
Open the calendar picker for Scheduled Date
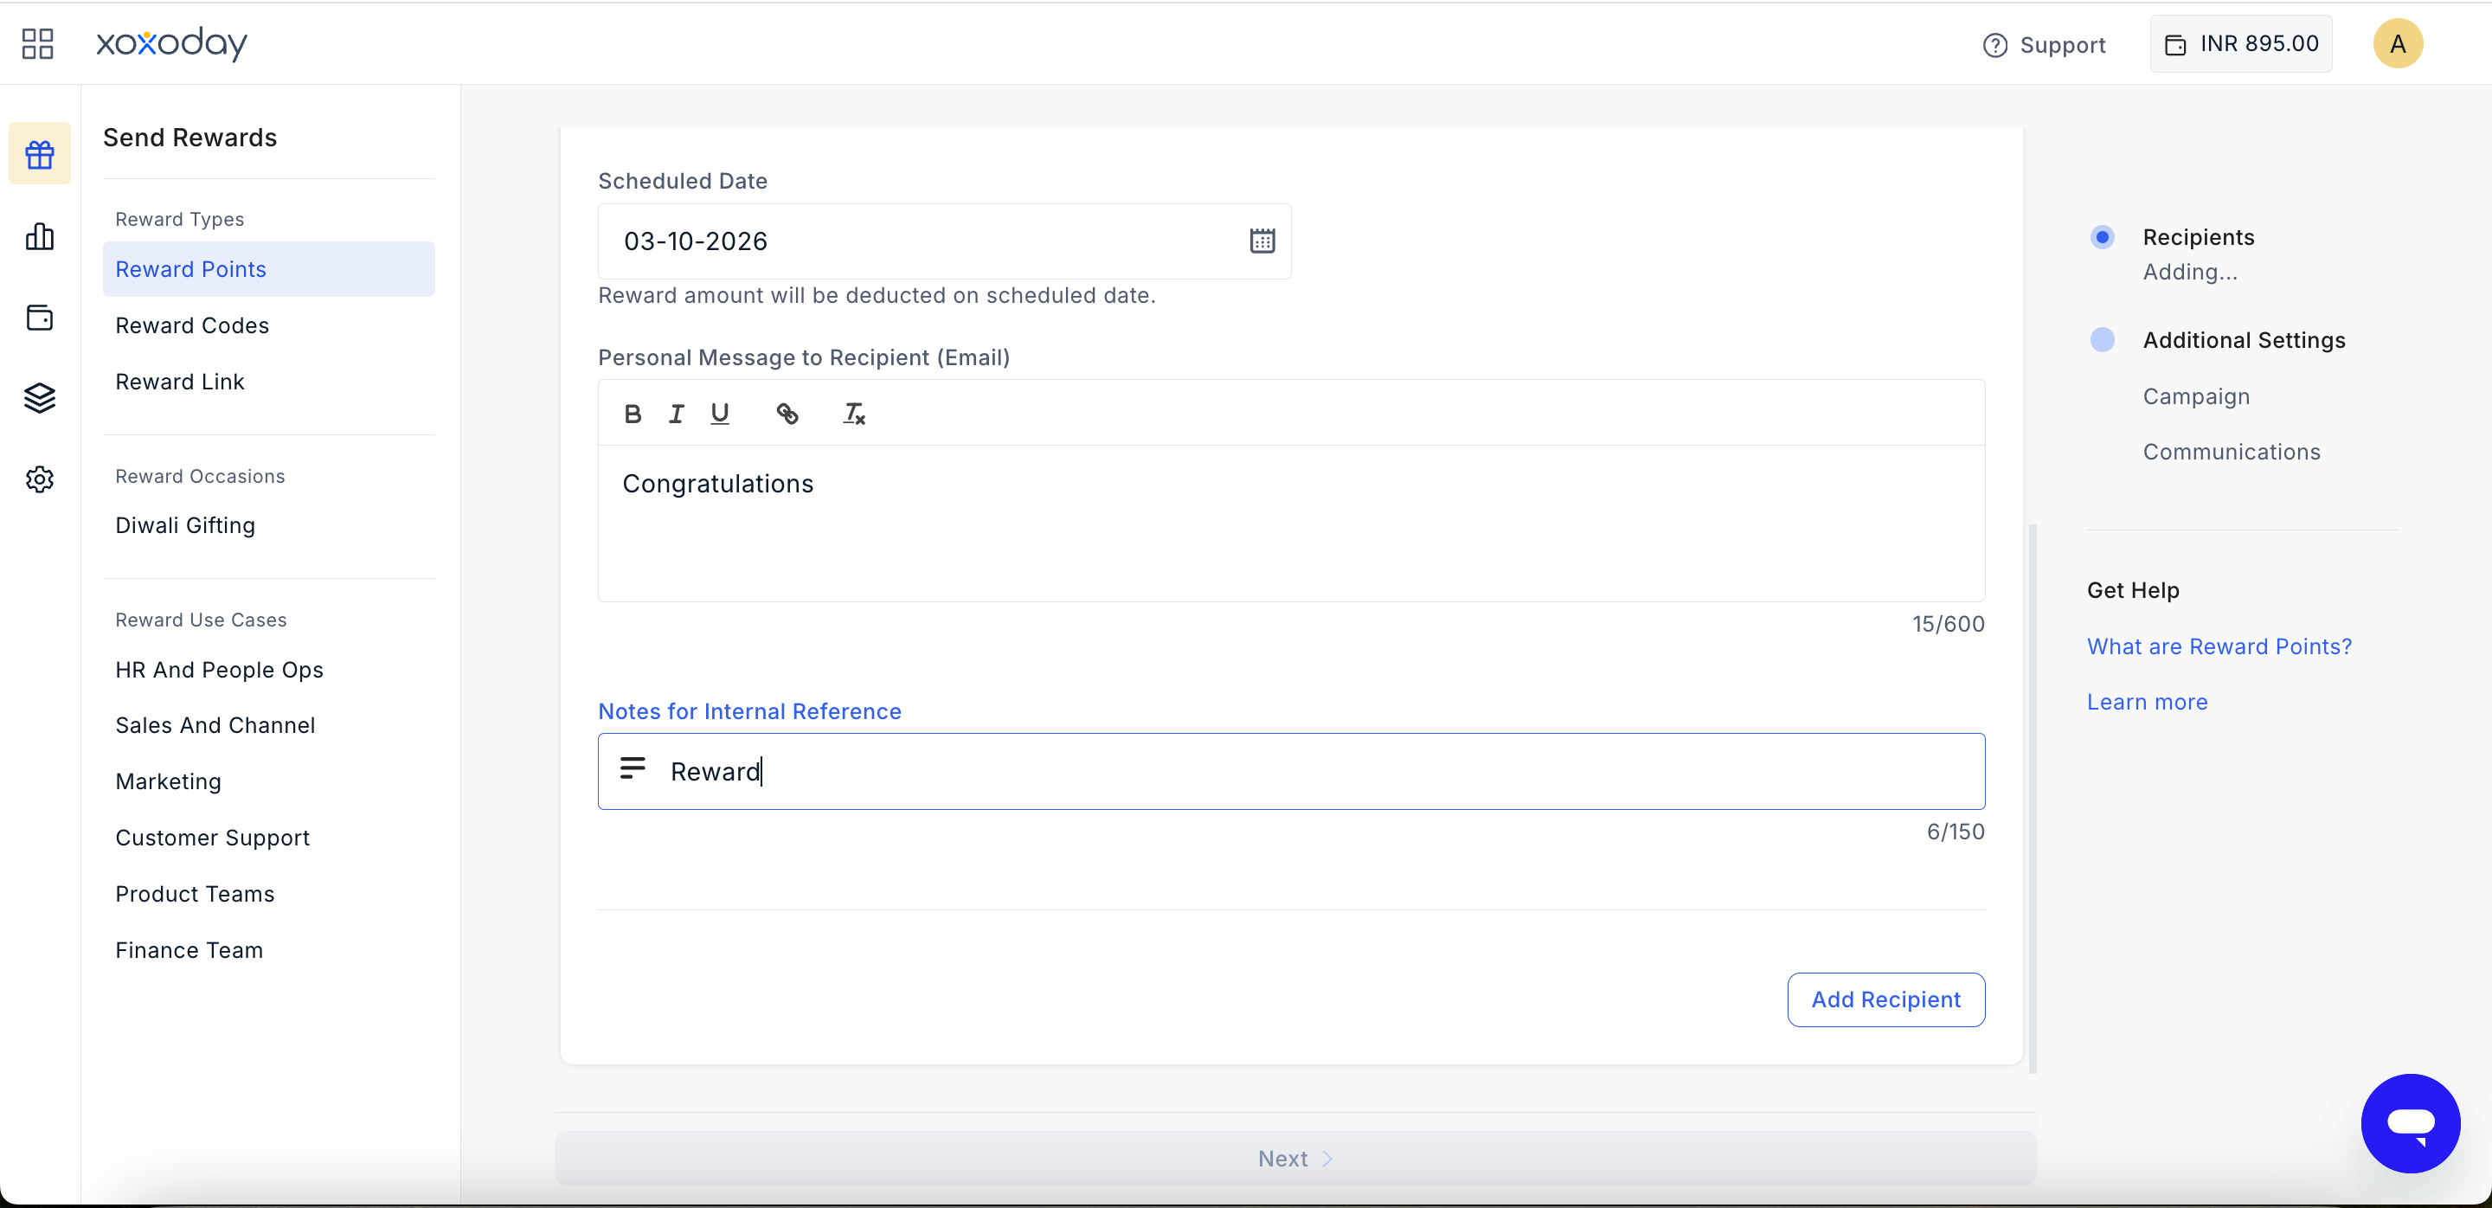pyautogui.click(x=1262, y=241)
